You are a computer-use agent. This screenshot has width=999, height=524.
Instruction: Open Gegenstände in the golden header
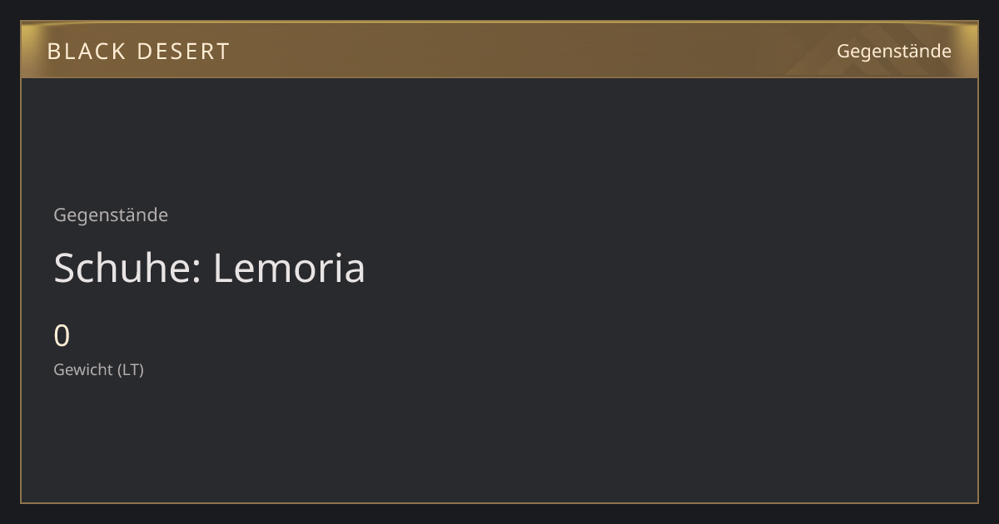pyautogui.click(x=893, y=51)
